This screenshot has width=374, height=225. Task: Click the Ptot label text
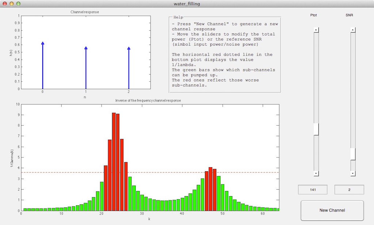(313, 15)
